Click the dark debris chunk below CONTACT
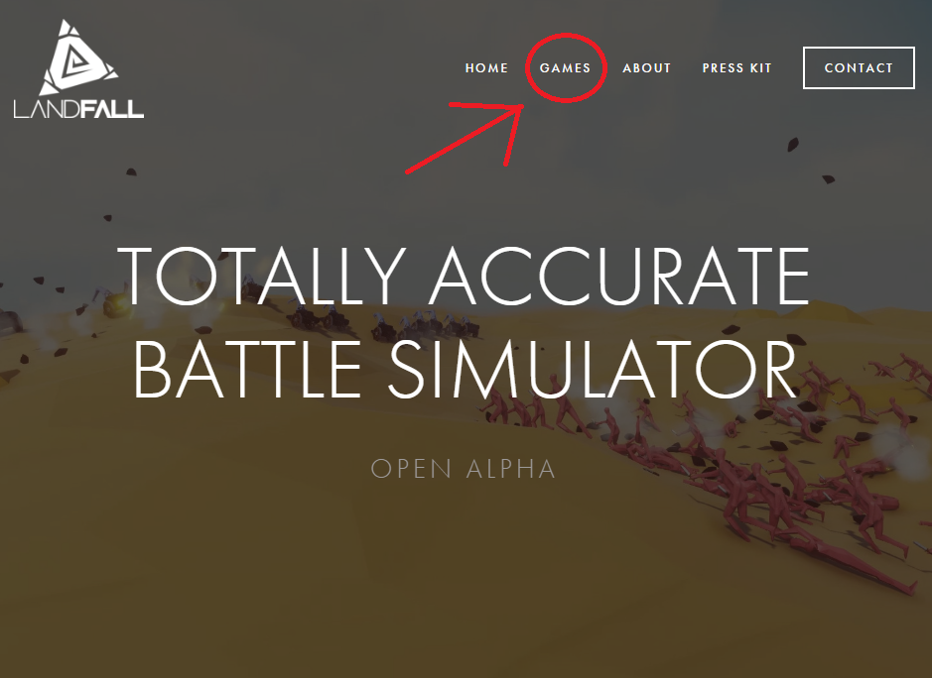Image resolution: width=932 pixels, height=678 pixels. (793, 145)
